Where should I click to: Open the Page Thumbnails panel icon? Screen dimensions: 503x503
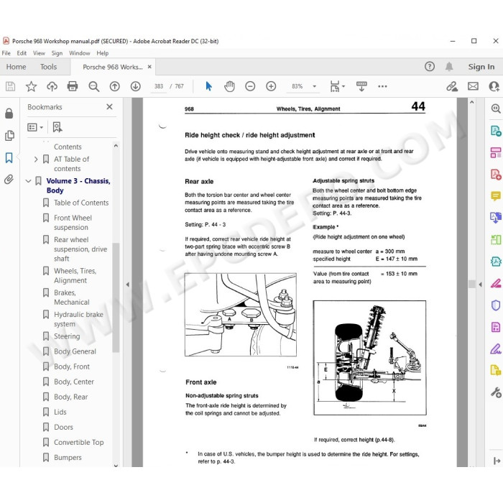click(9, 135)
